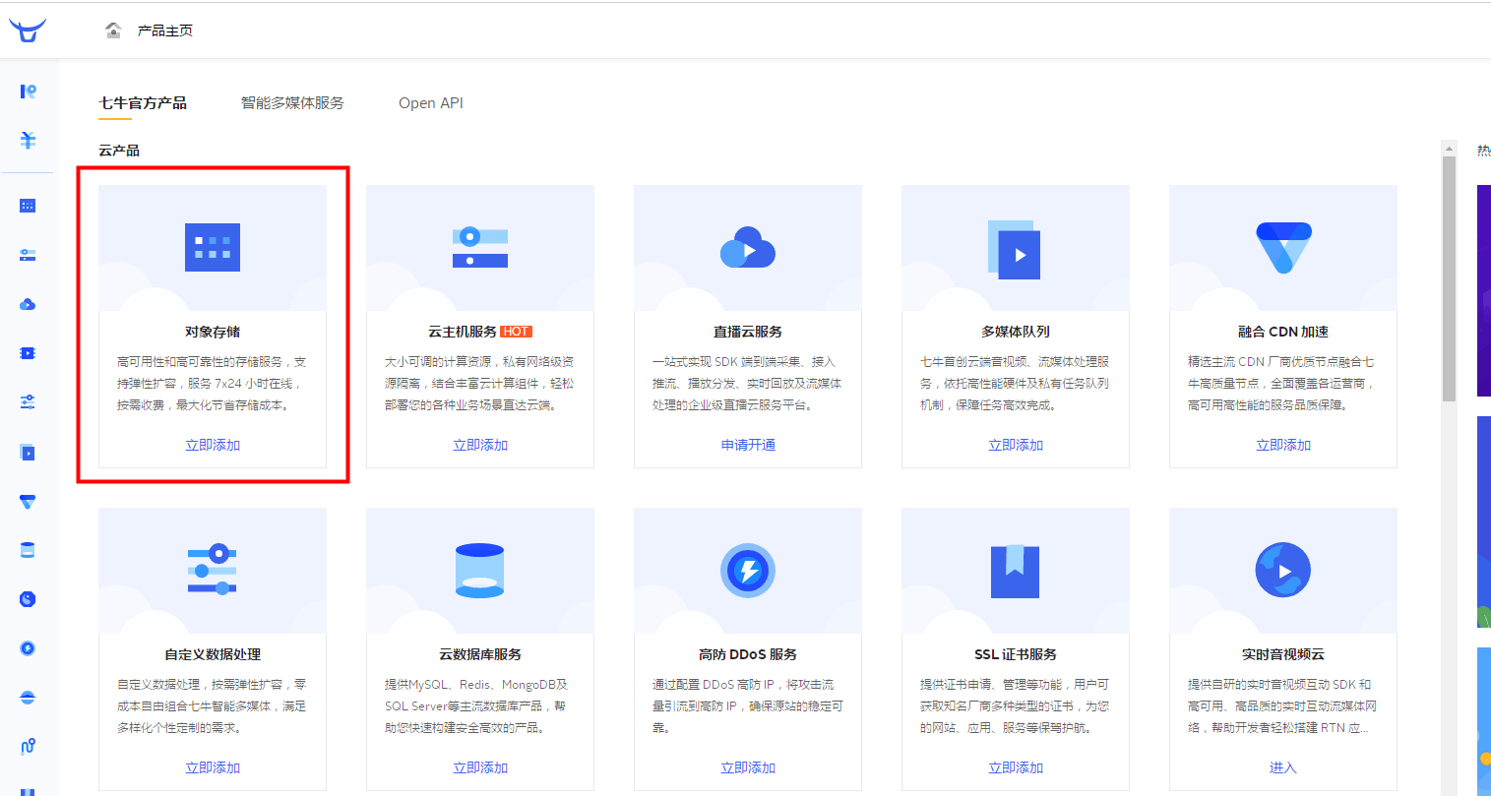
Task: Click the 云数据库服务 card title
Action: tap(480, 654)
